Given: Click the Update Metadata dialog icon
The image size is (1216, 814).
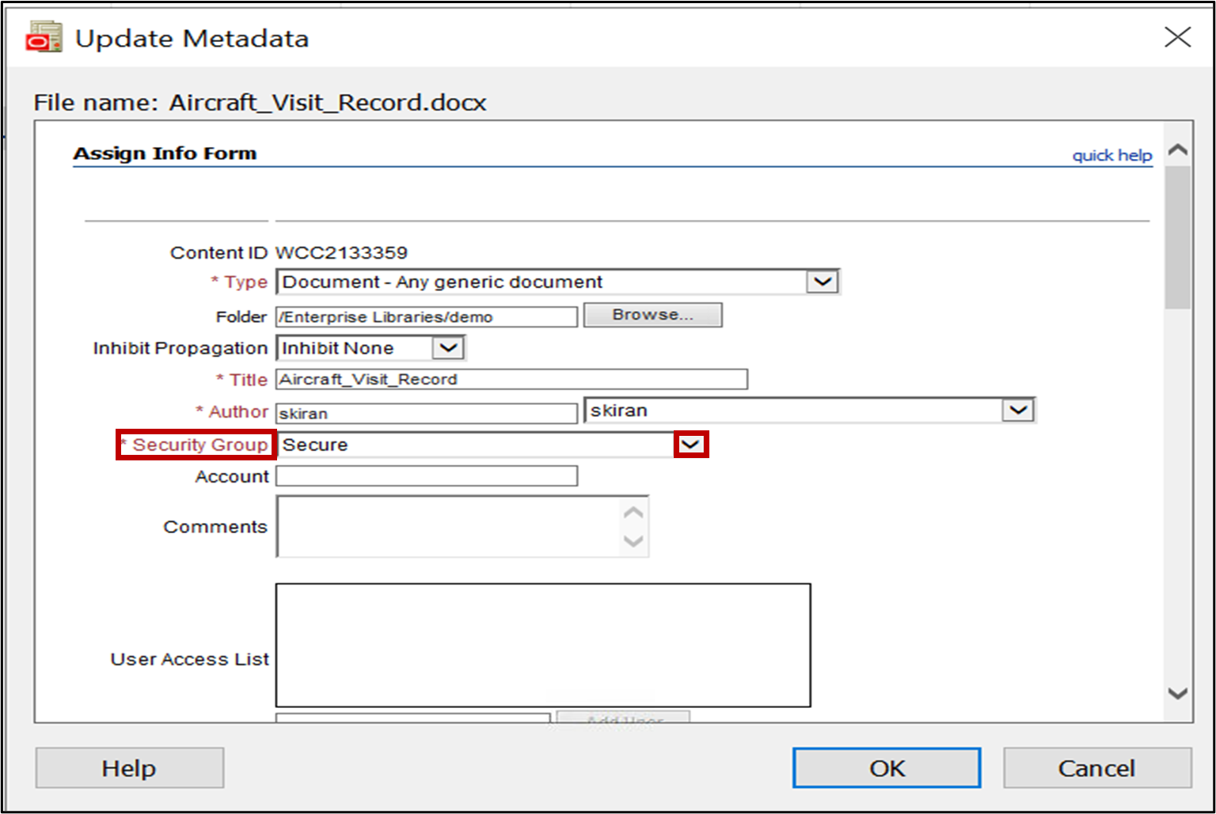Looking at the screenshot, I should (44, 38).
